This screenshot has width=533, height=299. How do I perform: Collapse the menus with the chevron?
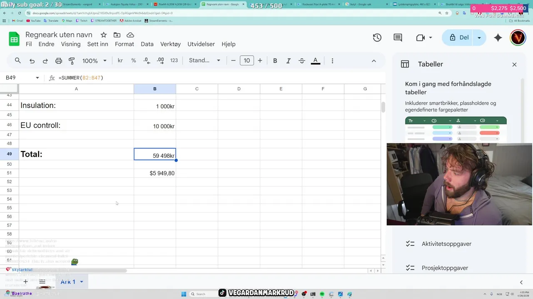coord(374,61)
